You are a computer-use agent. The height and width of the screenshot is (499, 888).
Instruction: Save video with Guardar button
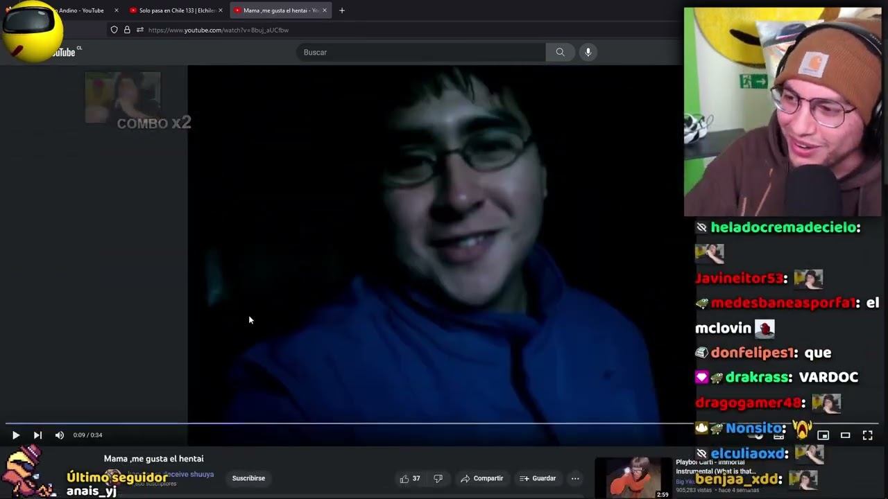538,478
